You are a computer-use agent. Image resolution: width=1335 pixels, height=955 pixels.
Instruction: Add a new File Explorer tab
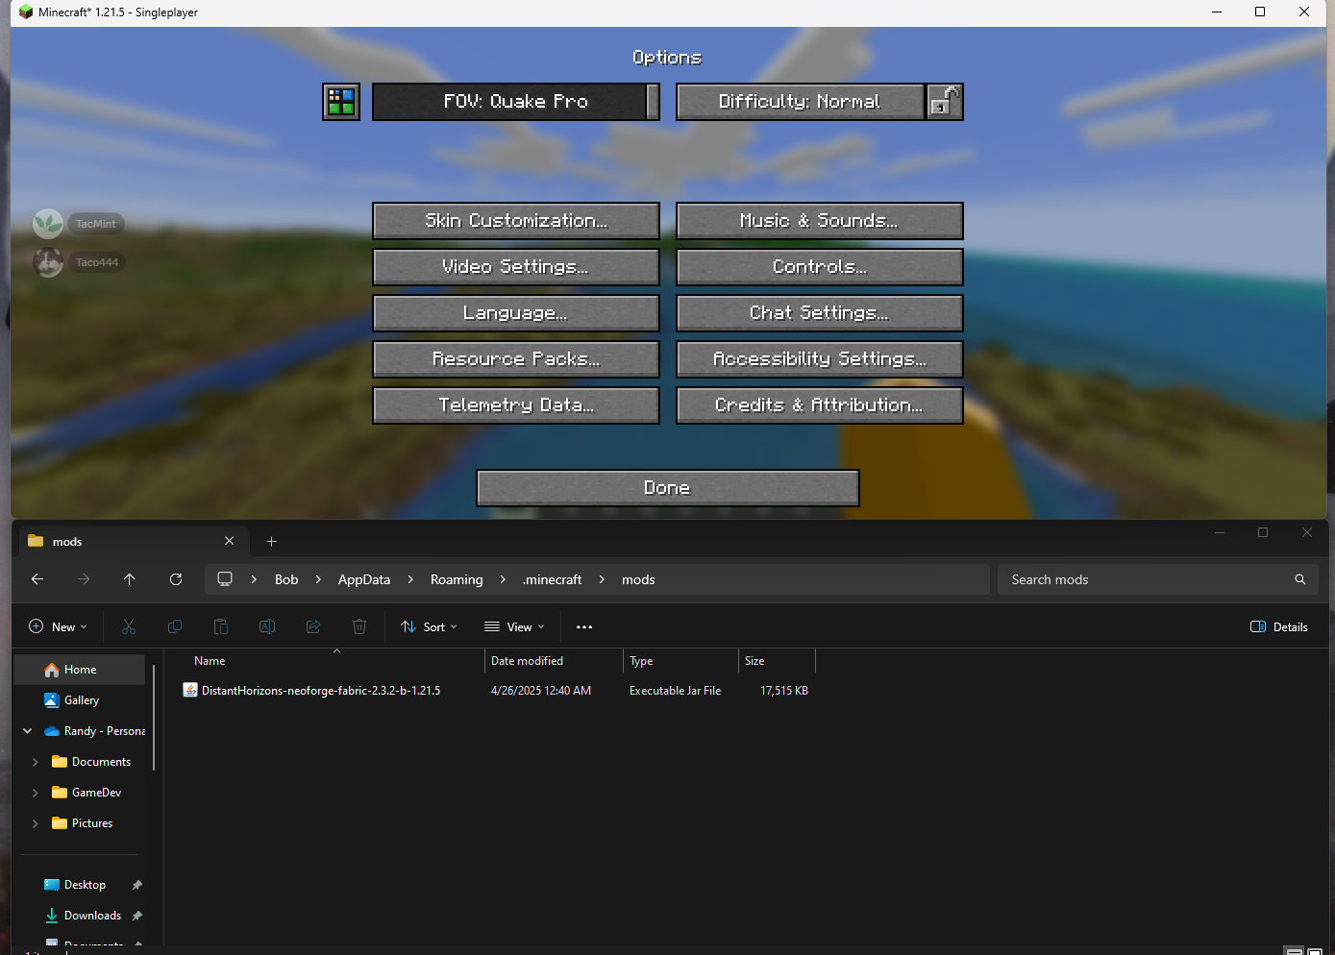click(x=271, y=542)
